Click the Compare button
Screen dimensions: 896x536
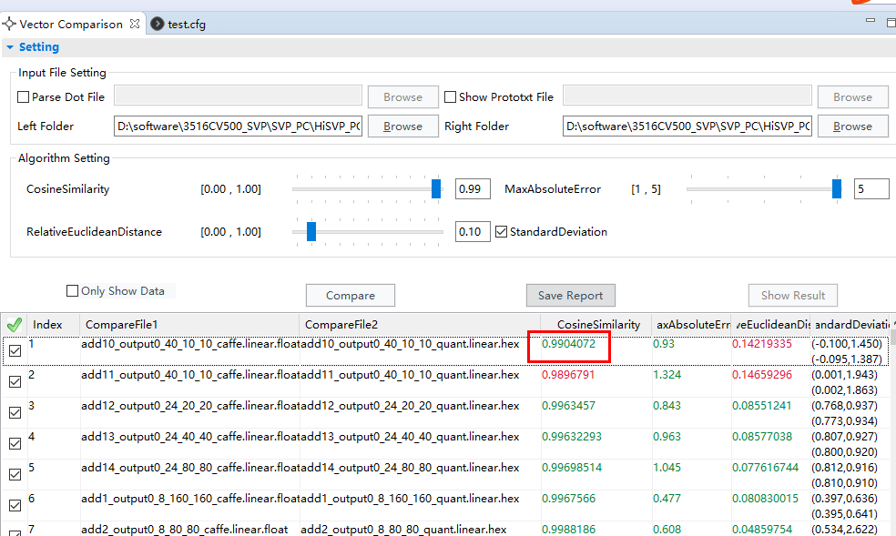coord(351,295)
